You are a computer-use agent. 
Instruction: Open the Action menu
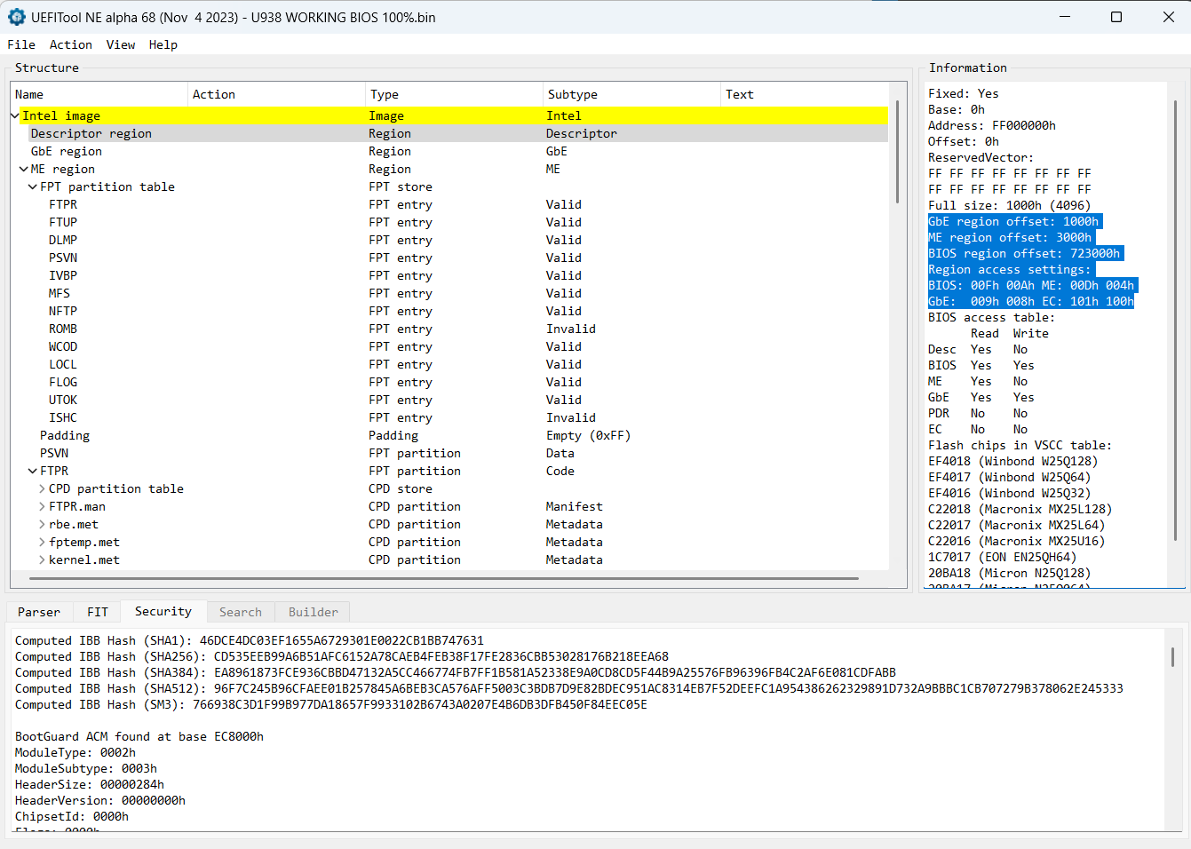(71, 44)
